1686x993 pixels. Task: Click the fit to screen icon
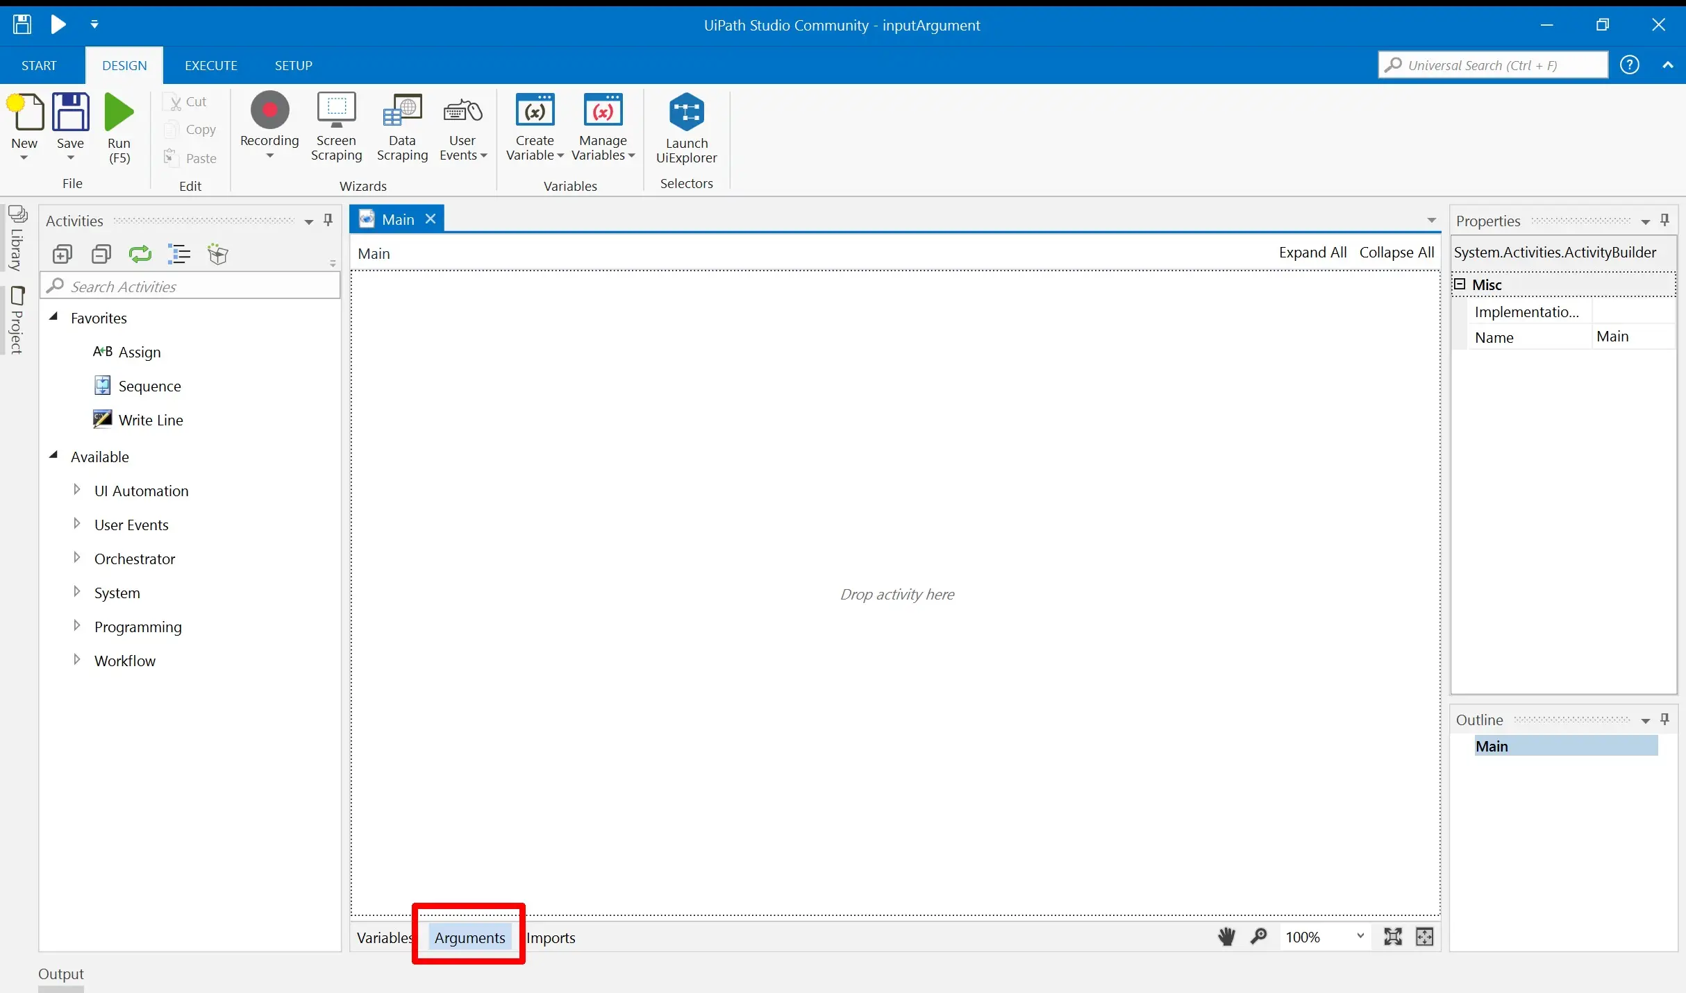coord(1393,937)
